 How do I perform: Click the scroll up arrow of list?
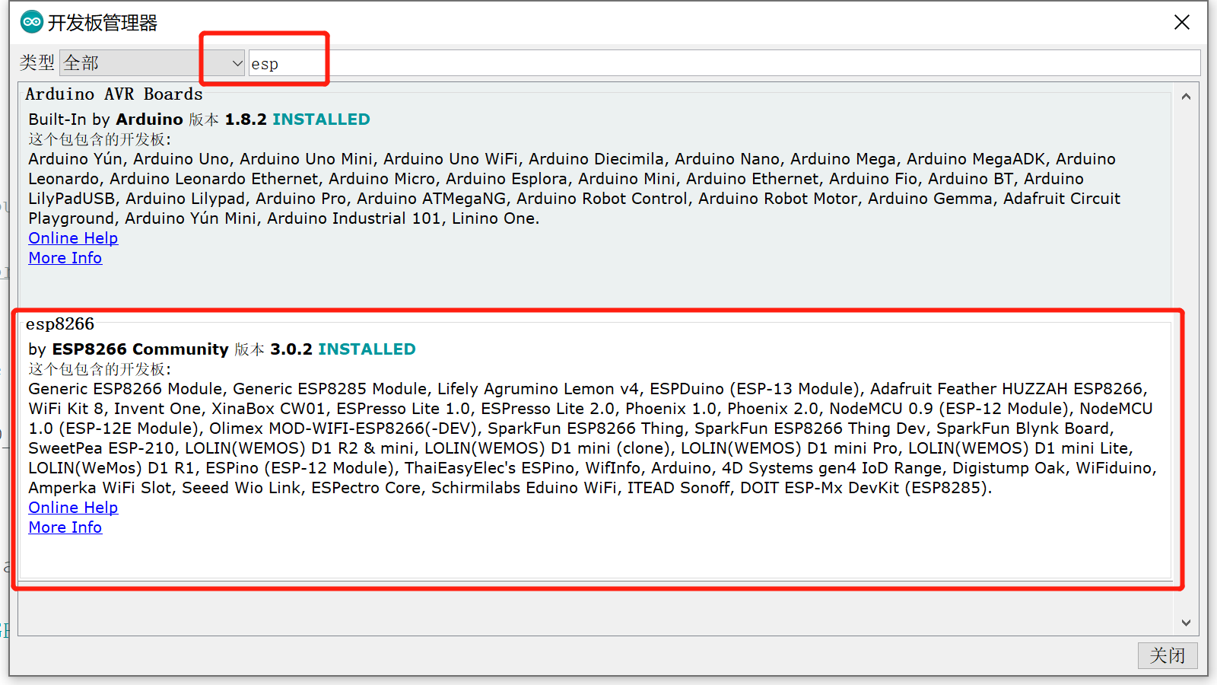pos(1186,97)
